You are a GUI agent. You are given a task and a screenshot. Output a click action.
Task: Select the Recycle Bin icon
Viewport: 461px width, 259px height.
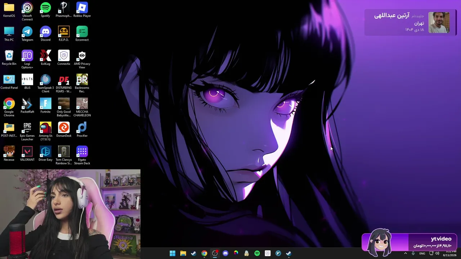(9, 58)
